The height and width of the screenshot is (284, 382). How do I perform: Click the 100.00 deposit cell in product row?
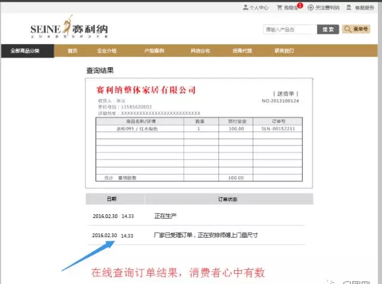[236, 129]
